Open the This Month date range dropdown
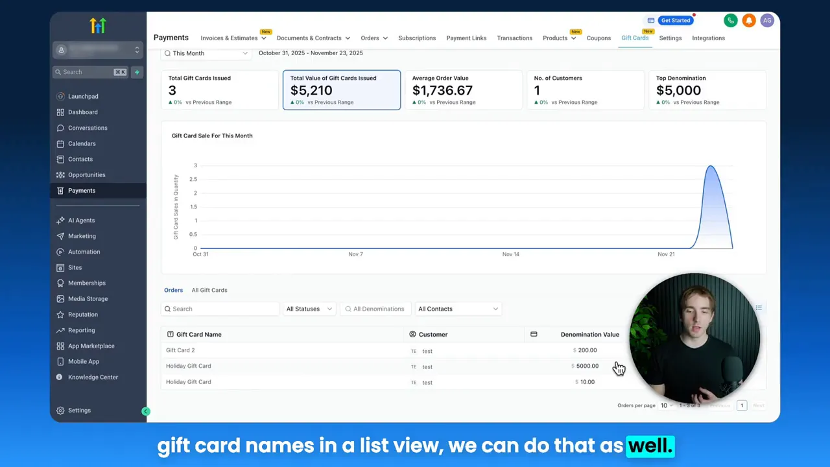 207,53
